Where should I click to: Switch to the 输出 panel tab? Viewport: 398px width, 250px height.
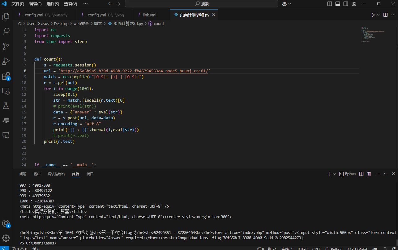pyautogui.click(x=37, y=174)
